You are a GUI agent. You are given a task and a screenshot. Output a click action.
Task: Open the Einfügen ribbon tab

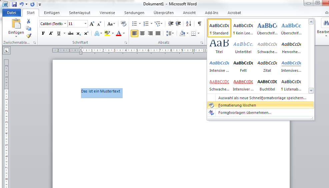(52, 13)
